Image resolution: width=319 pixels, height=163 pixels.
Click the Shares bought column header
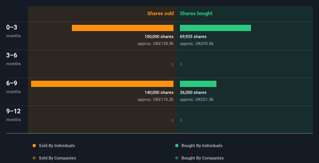(x=196, y=14)
